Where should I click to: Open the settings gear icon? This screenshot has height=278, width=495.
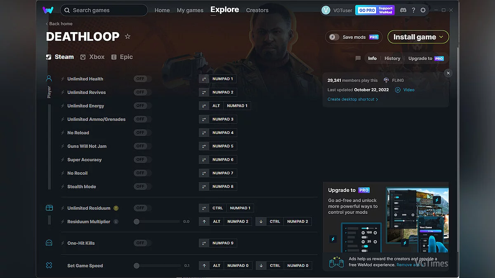click(423, 10)
